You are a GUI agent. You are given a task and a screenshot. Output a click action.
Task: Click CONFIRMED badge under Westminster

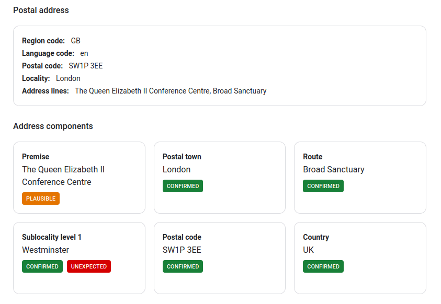pyautogui.click(x=42, y=266)
